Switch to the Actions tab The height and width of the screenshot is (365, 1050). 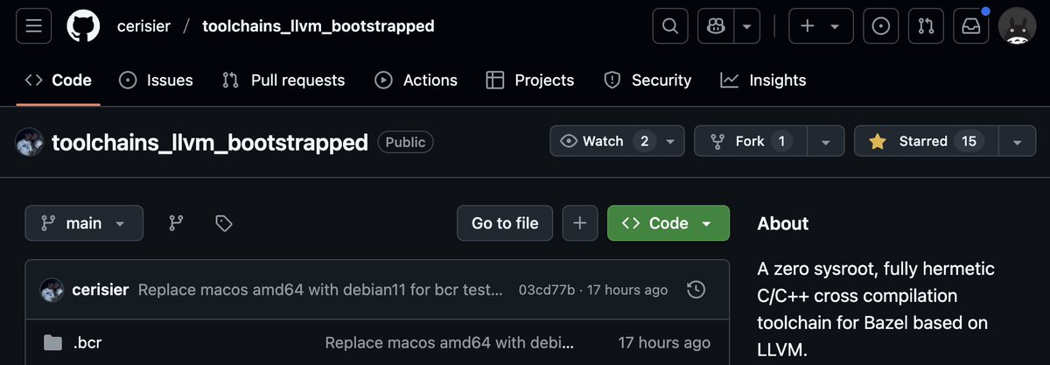pos(416,80)
